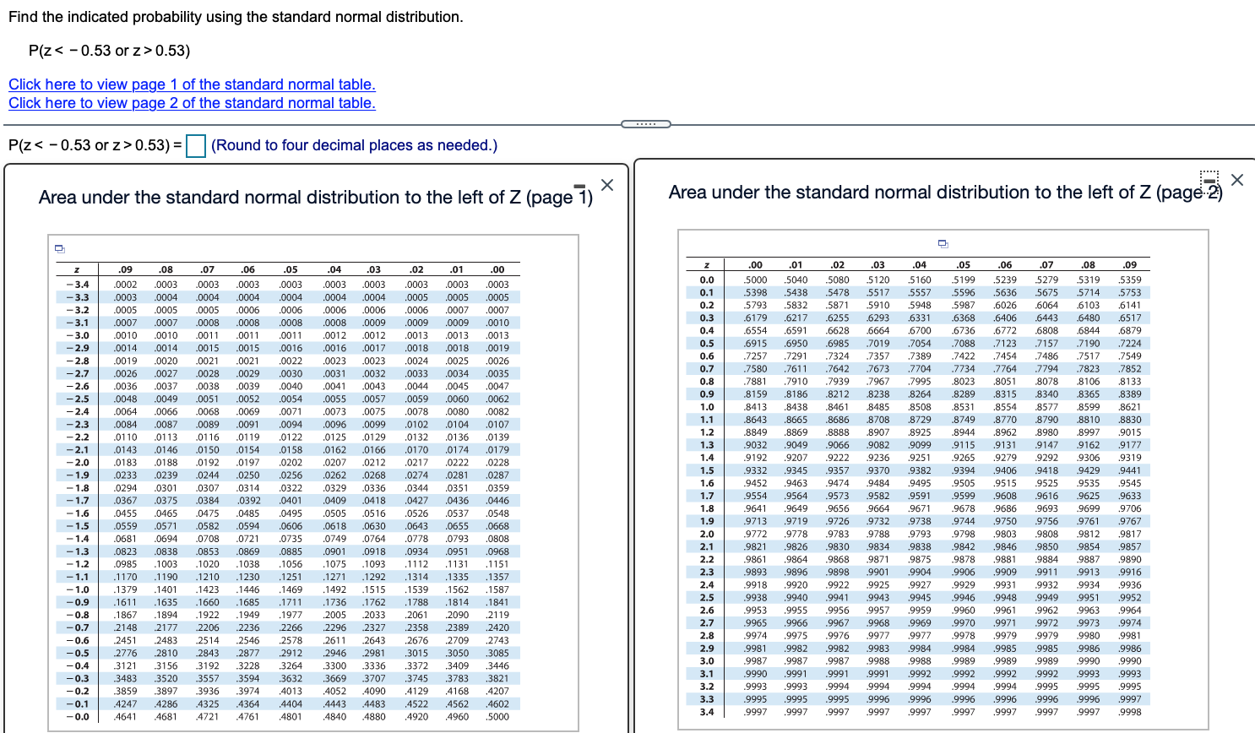Click the probability answer input box
Image resolution: width=1255 pixels, height=733 pixels.
tap(195, 145)
